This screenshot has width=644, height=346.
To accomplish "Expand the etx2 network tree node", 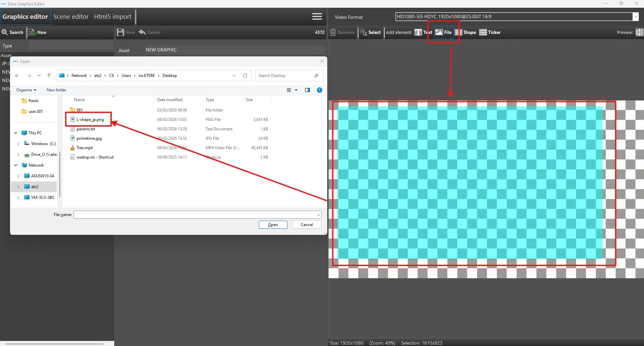I will [18, 187].
